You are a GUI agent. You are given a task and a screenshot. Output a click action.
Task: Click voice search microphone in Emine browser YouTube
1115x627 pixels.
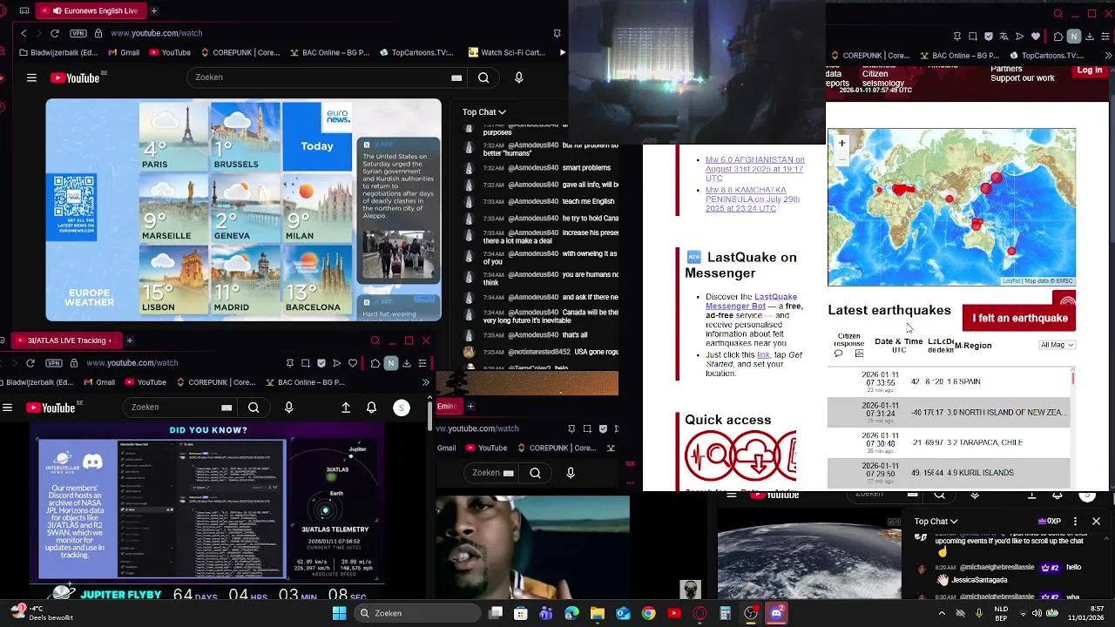point(571,473)
